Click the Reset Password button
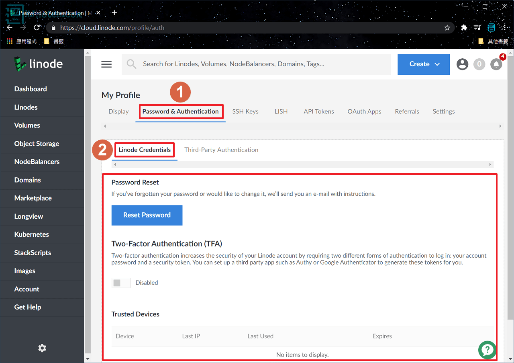 point(147,215)
